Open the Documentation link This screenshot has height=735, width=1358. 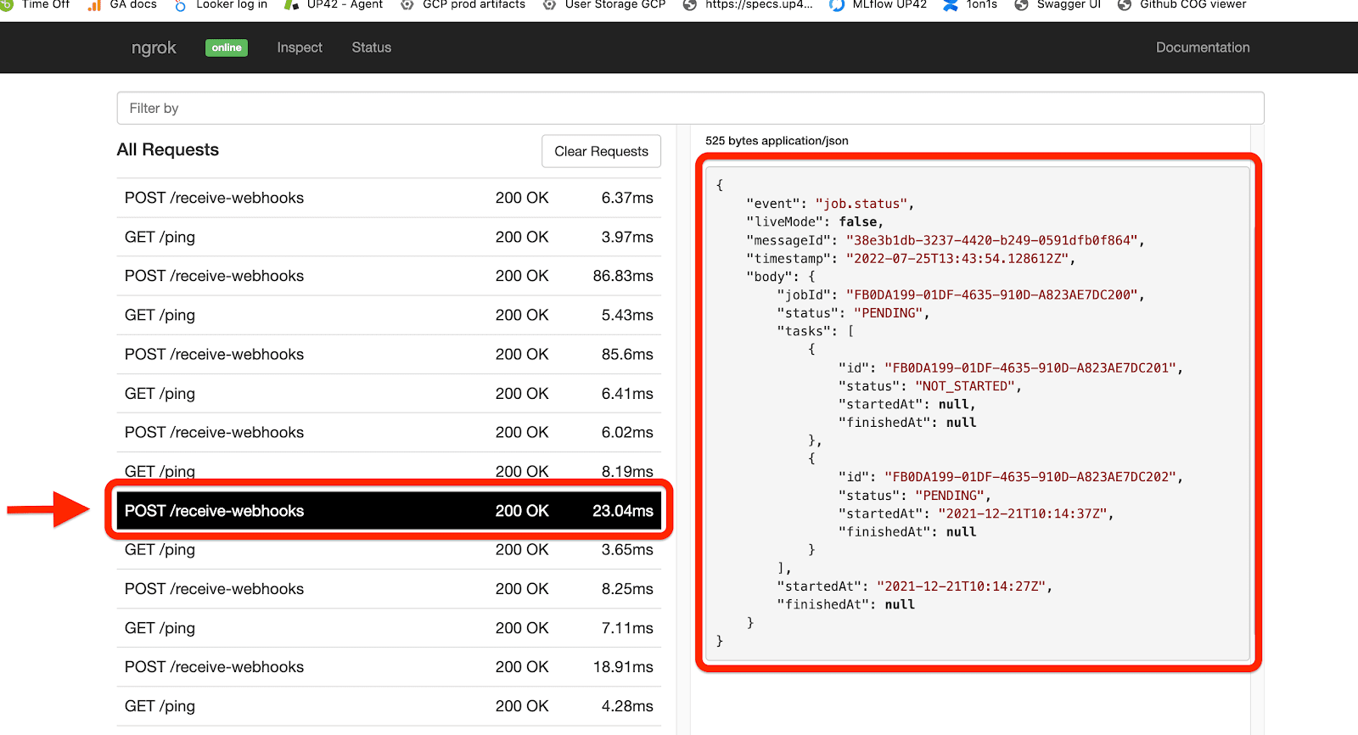pyautogui.click(x=1203, y=48)
